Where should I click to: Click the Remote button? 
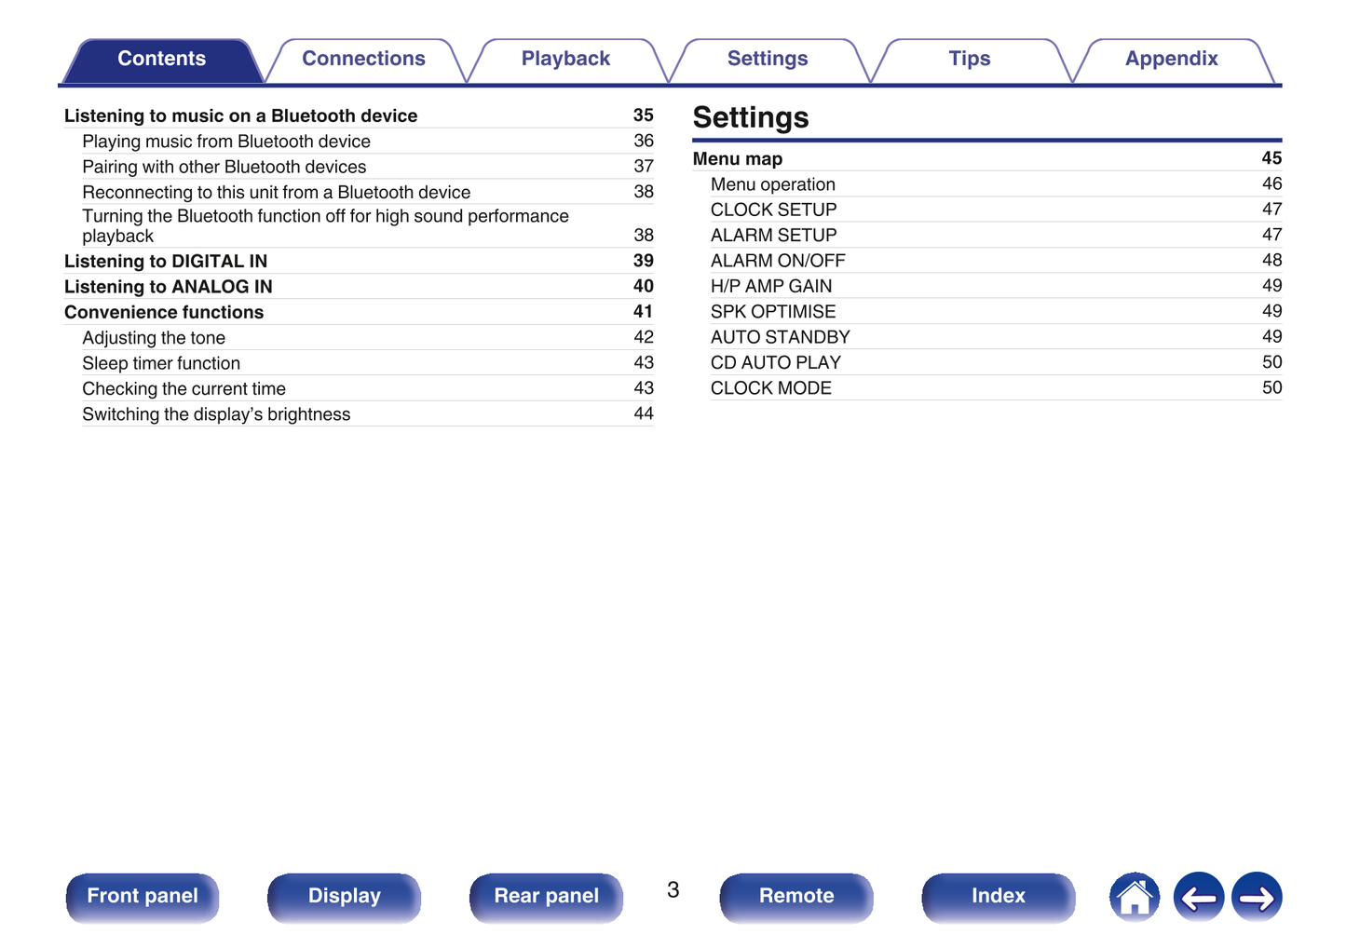tap(796, 896)
